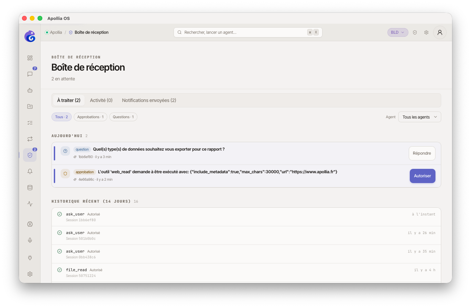This screenshot has width=471, height=308.
Task: Open the inbox shield icon in sidebar
Action: pyautogui.click(x=30, y=155)
